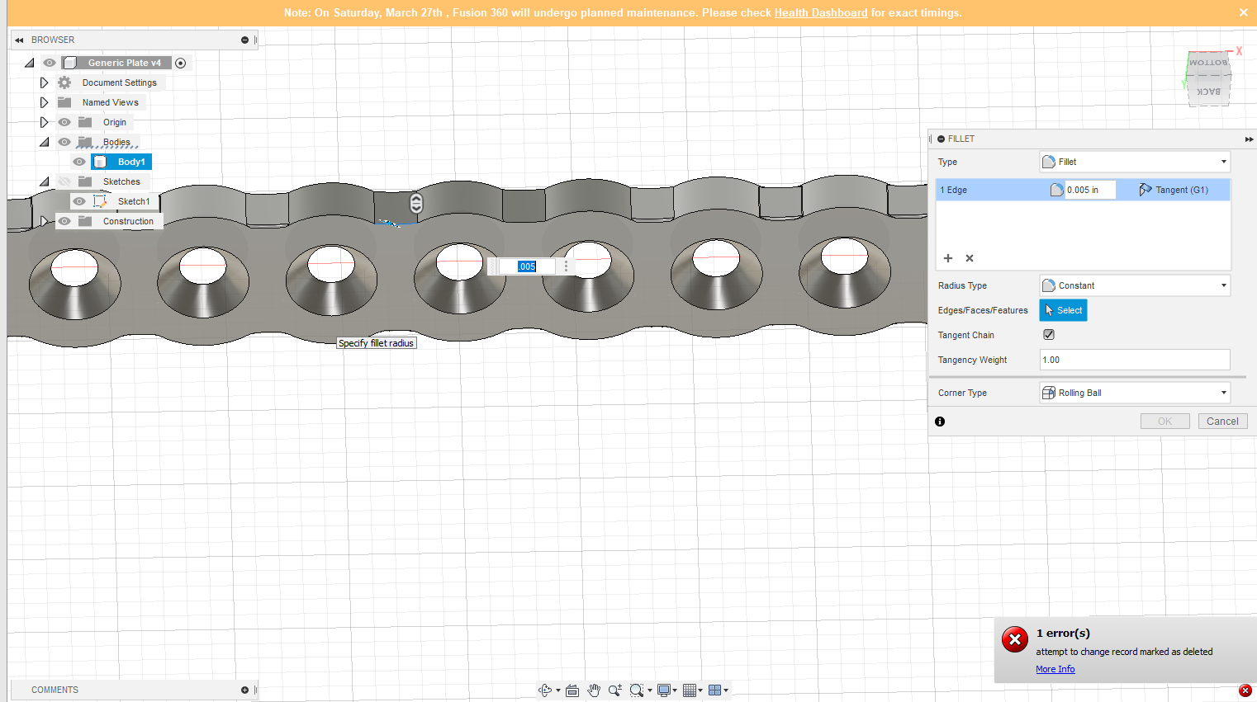Click the Look At icon
This screenshot has height=702, width=1257.
click(572, 690)
